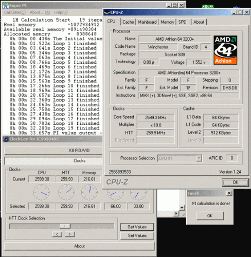
Task: Click the Instructions field listing MMX, SSE
Action: pos(189,96)
